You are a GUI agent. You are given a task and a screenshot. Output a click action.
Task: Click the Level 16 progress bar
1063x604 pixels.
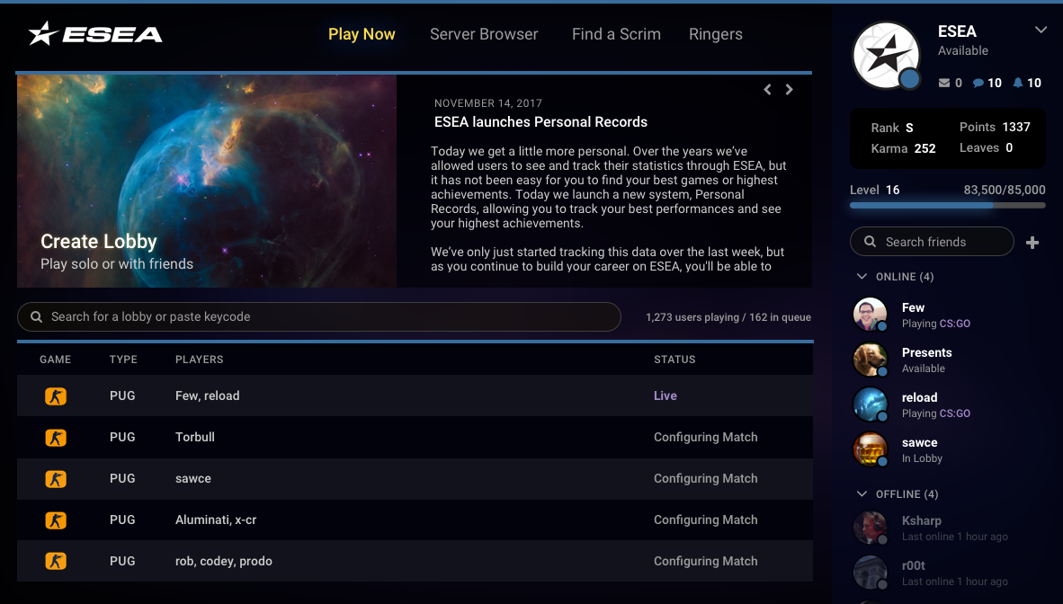pos(947,205)
